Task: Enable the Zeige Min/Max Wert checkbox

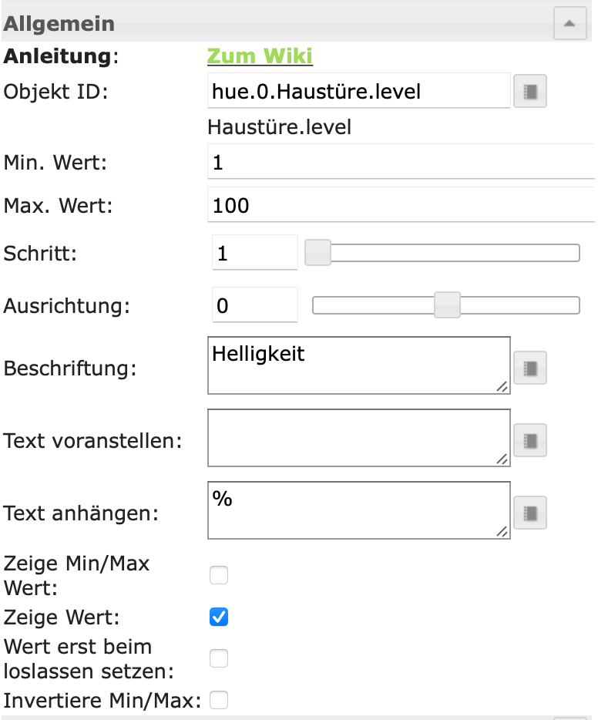Action: [220, 575]
